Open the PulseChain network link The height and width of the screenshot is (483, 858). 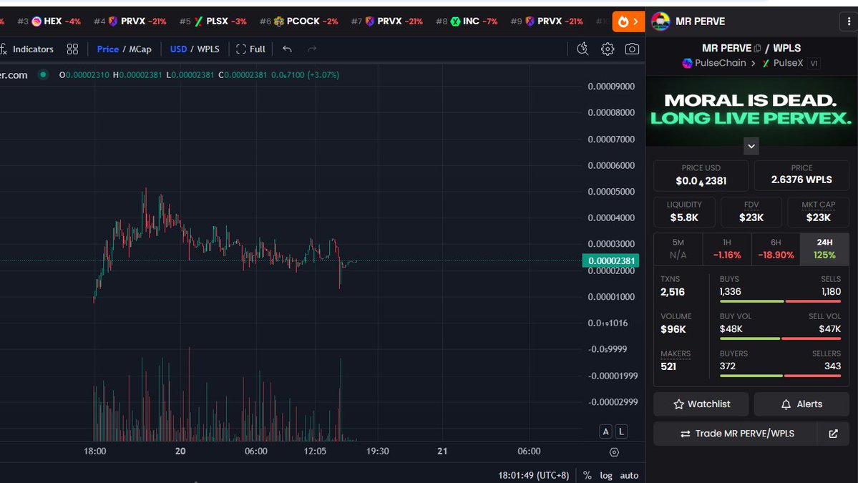[714, 63]
